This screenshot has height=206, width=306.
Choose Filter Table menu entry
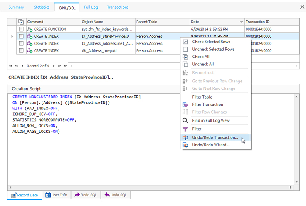coord(215,97)
